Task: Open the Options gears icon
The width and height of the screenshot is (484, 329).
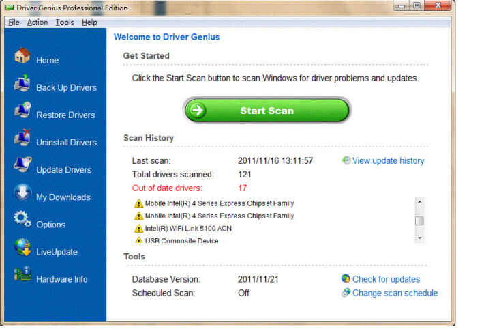Action: [x=22, y=220]
